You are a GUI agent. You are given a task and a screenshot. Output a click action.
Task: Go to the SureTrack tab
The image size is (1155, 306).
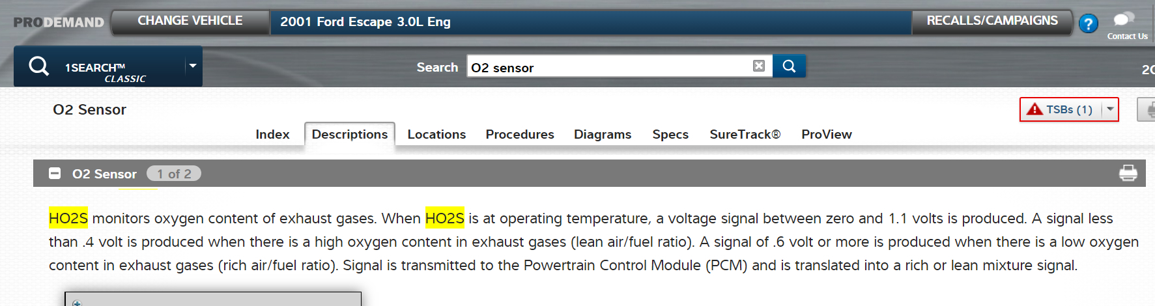point(745,134)
